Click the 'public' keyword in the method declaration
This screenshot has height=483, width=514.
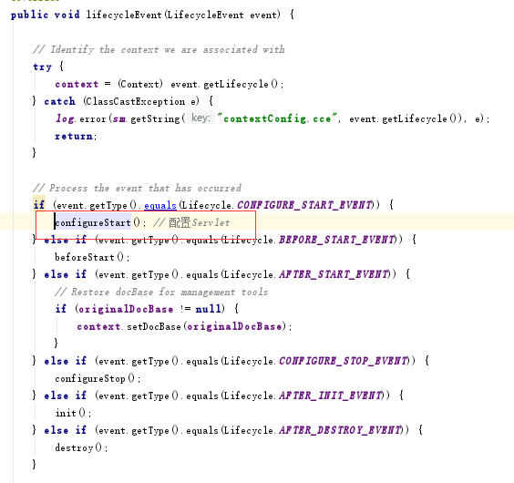(x=29, y=15)
